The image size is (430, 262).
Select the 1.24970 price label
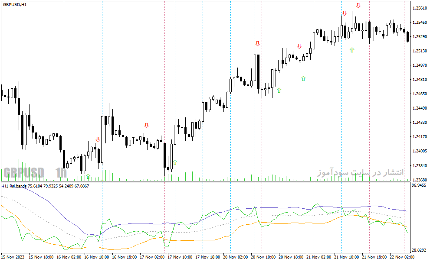(x=420, y=65)
